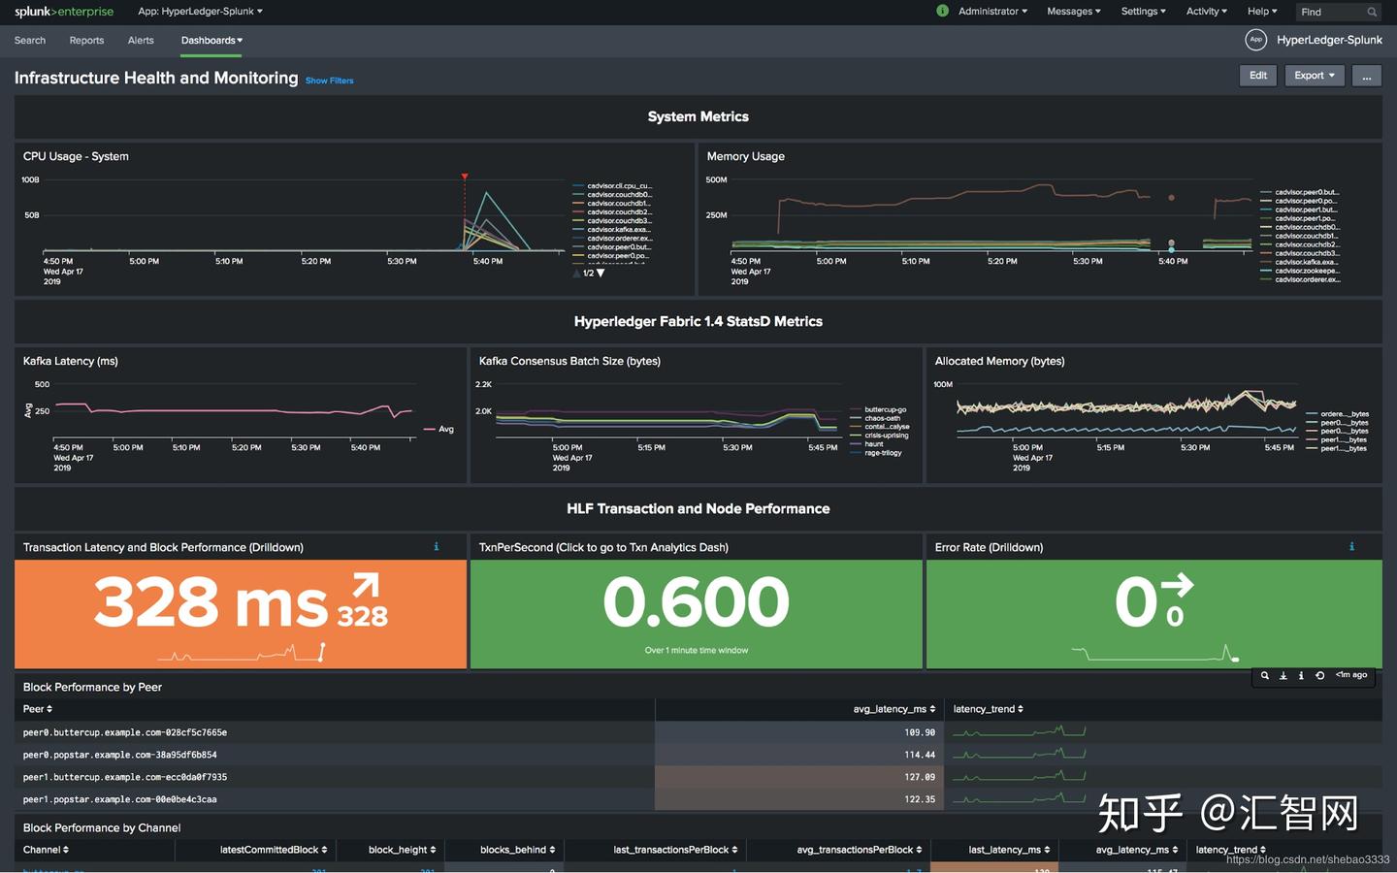The height and width of the screenshot is (873, 1397).
Task: Click the trend arrow in Error Rate panel
Action: [x=1177, y=585]
